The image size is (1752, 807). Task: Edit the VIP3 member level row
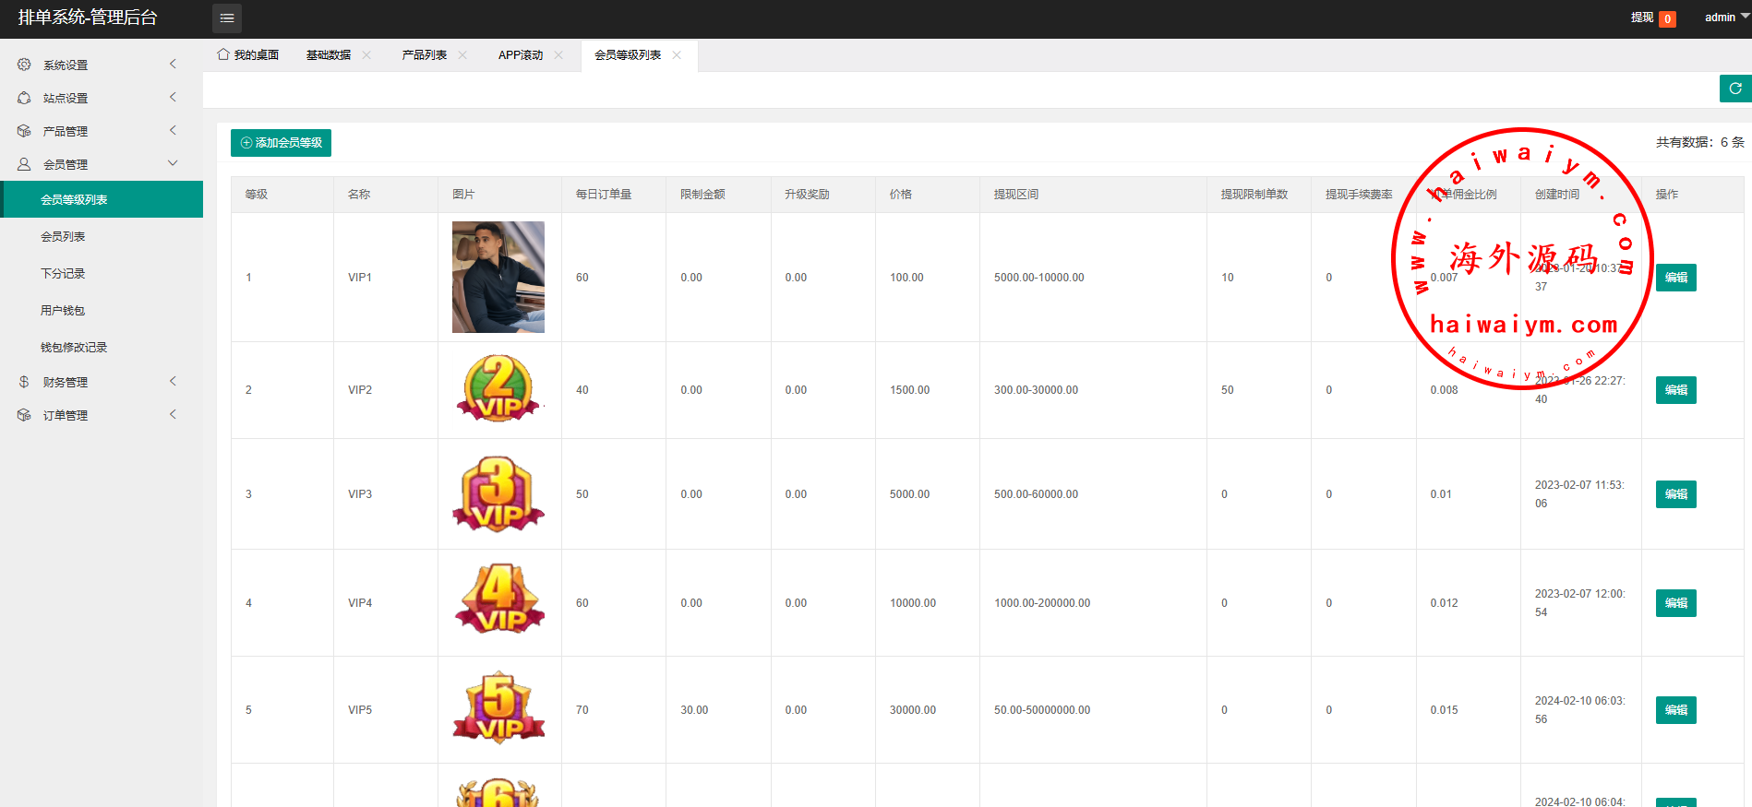pyautogui.click(x=1675, y=494)
